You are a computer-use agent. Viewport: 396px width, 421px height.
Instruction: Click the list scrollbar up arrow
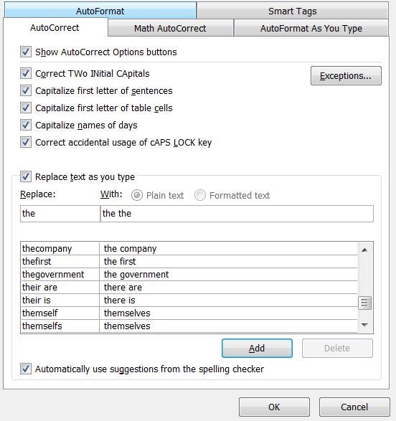pyautogui.click(x=364, y=250)
